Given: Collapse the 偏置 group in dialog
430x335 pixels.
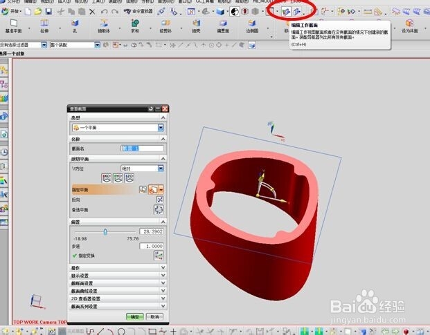Looking at the screenshot, I should [163, 222].
